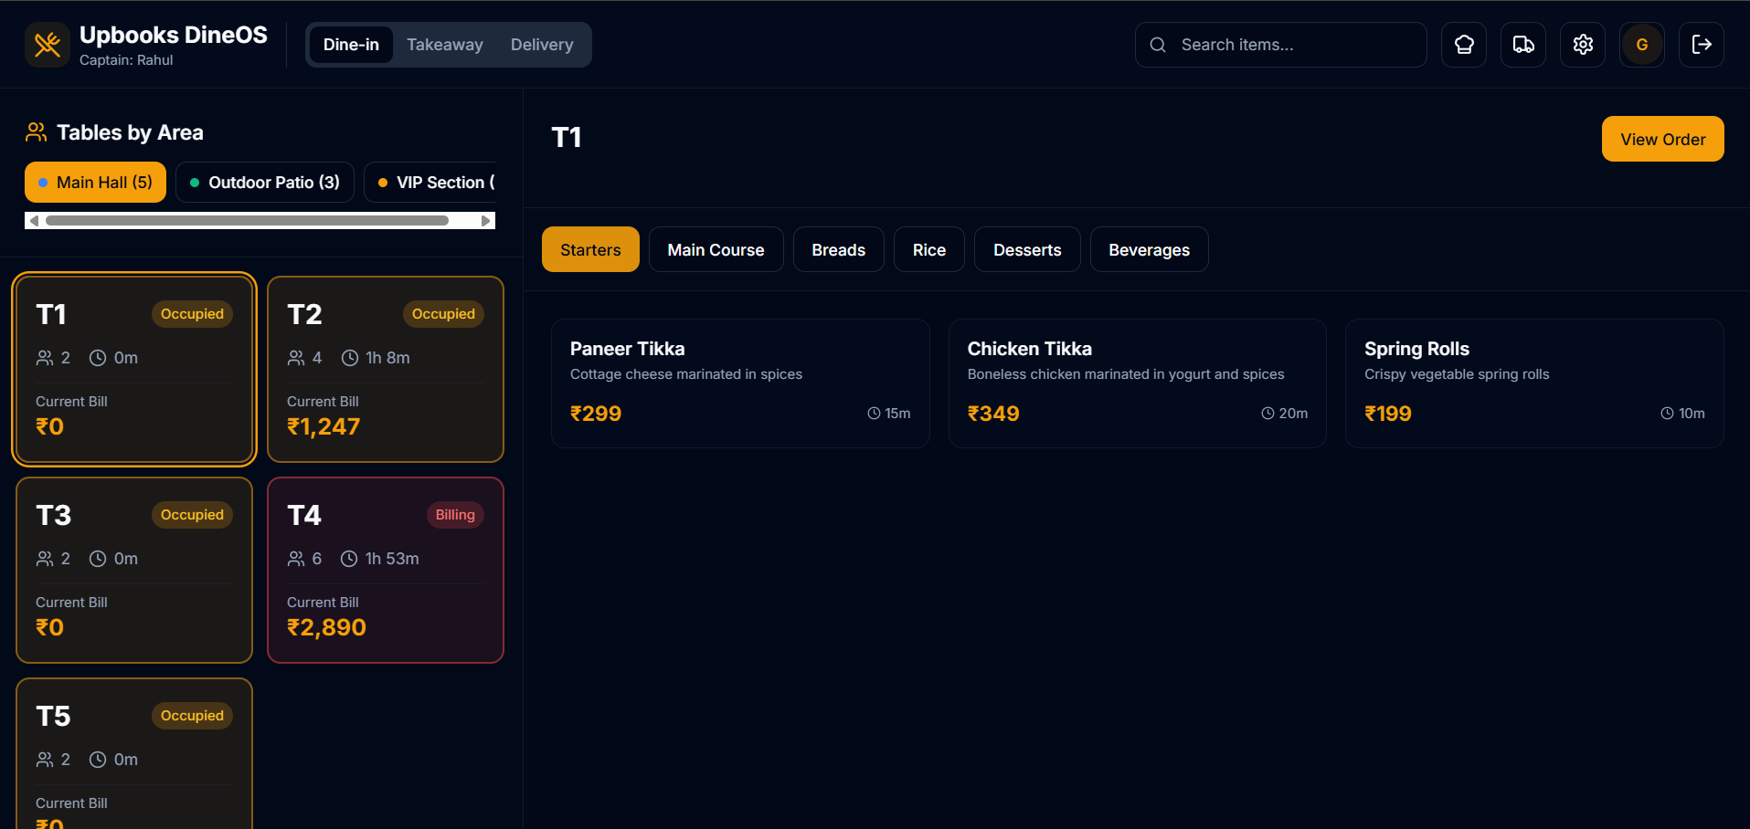The width and height of the screenshot is (1750, 829).
Task: Open the chef hat kitchen icon
Action: (x=1464, y=45)
